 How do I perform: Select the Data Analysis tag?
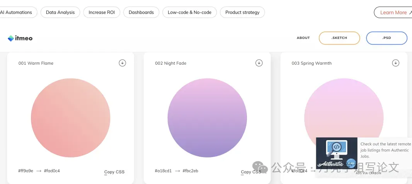pyautogui.click(x=60, y=12)
